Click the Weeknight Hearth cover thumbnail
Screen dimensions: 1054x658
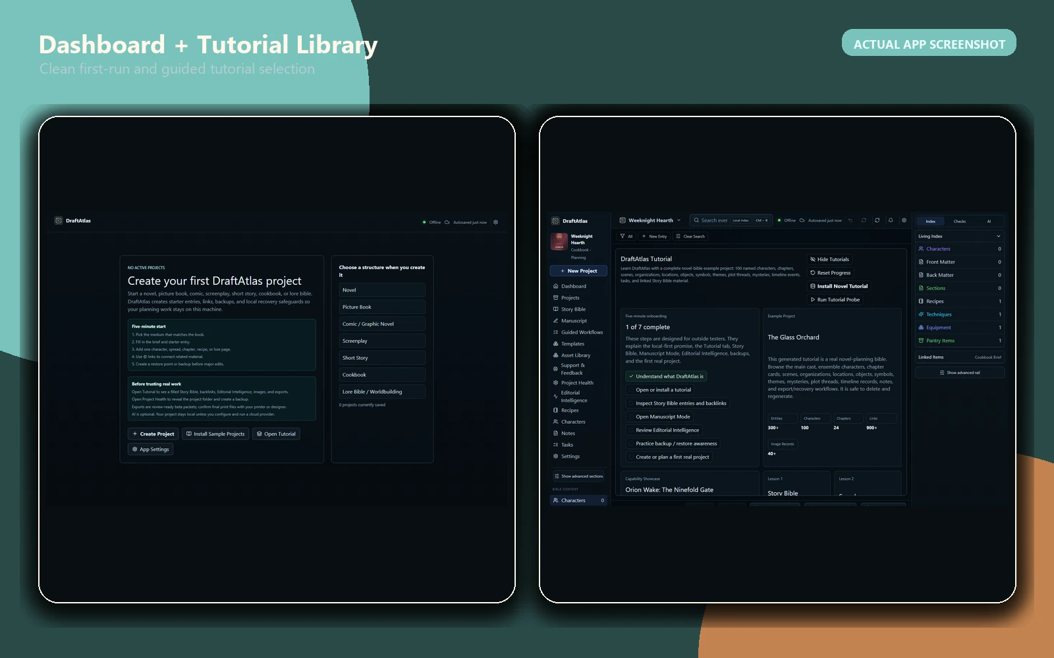point(559,241)
